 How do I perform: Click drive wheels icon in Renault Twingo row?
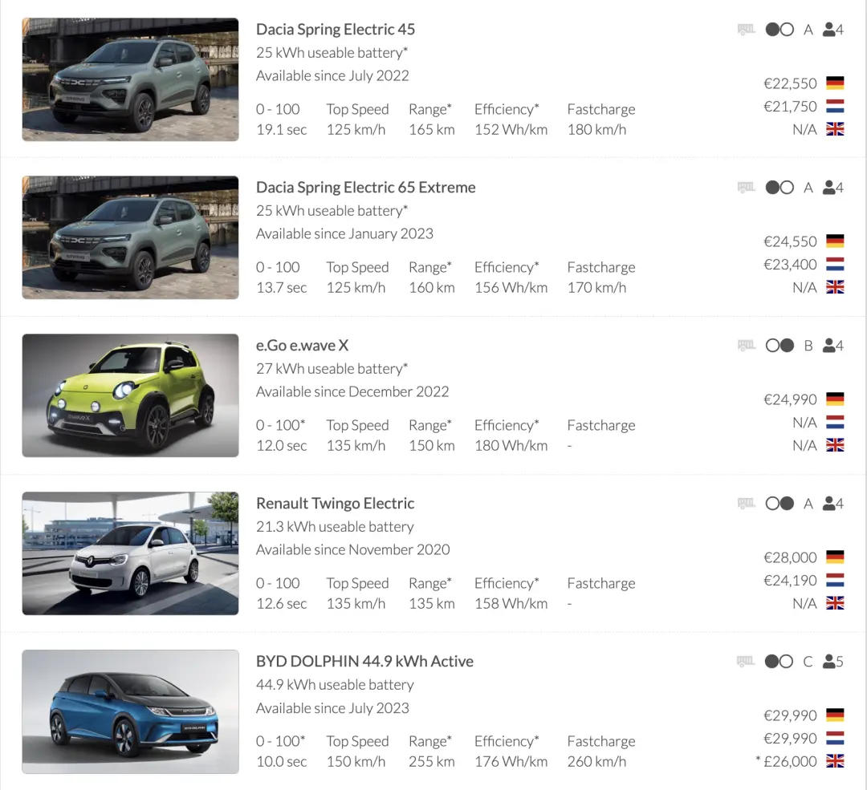(x=779, y=504)
